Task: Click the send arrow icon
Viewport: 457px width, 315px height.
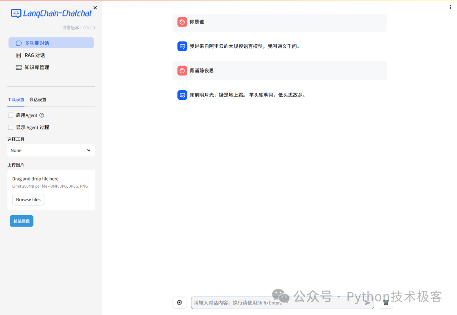Action: tap(367, 303)
